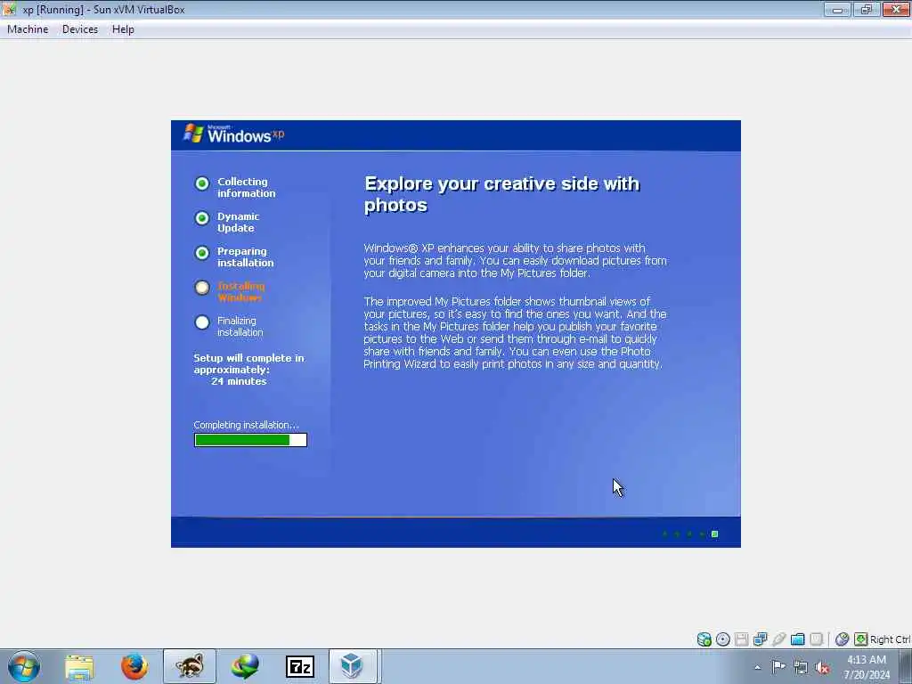Minimize the VirtualBox window

(x=837, y=9)
